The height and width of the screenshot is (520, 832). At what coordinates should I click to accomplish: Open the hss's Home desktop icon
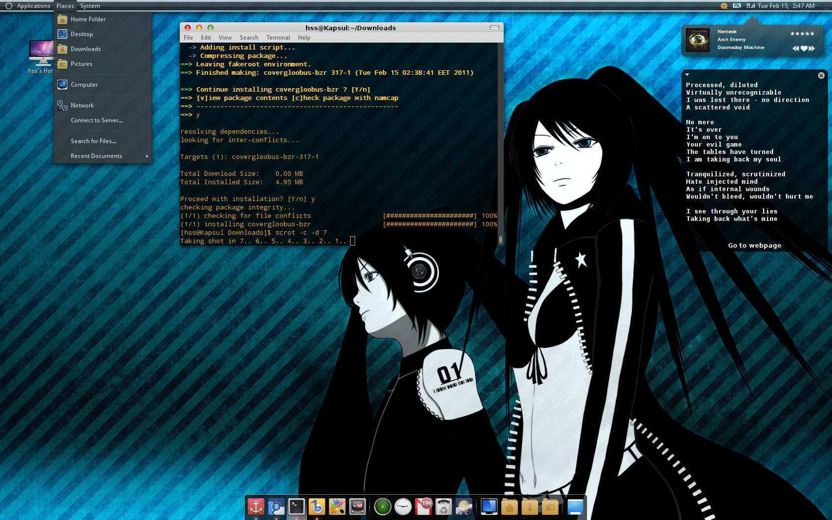click(42, 56)
